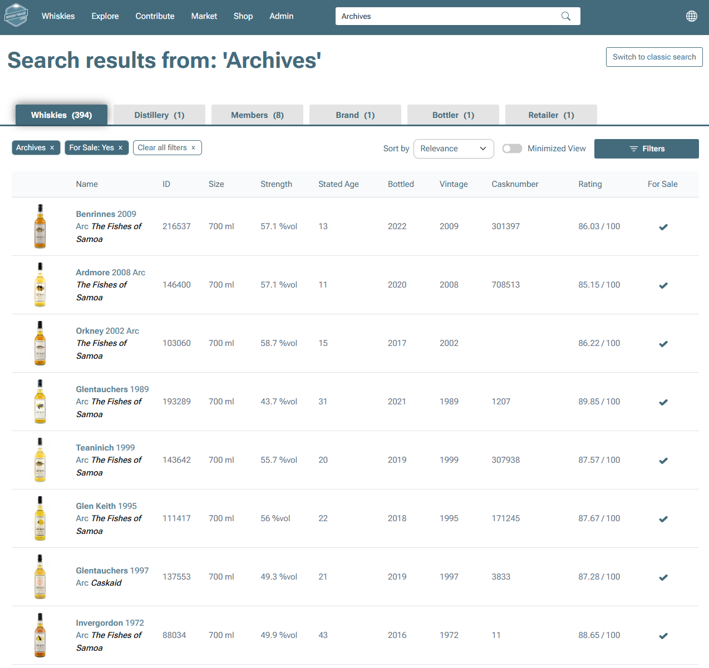Click the Size column header
The width and height of the screenshot is (709, 668).
216,184
